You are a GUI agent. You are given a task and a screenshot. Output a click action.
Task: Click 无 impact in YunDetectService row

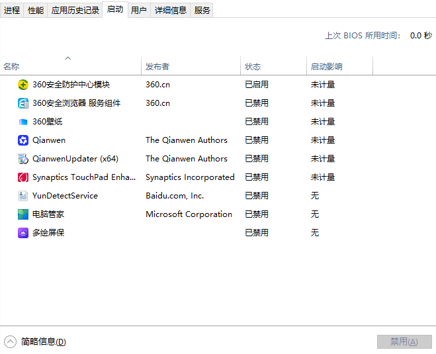pos(315,196)
